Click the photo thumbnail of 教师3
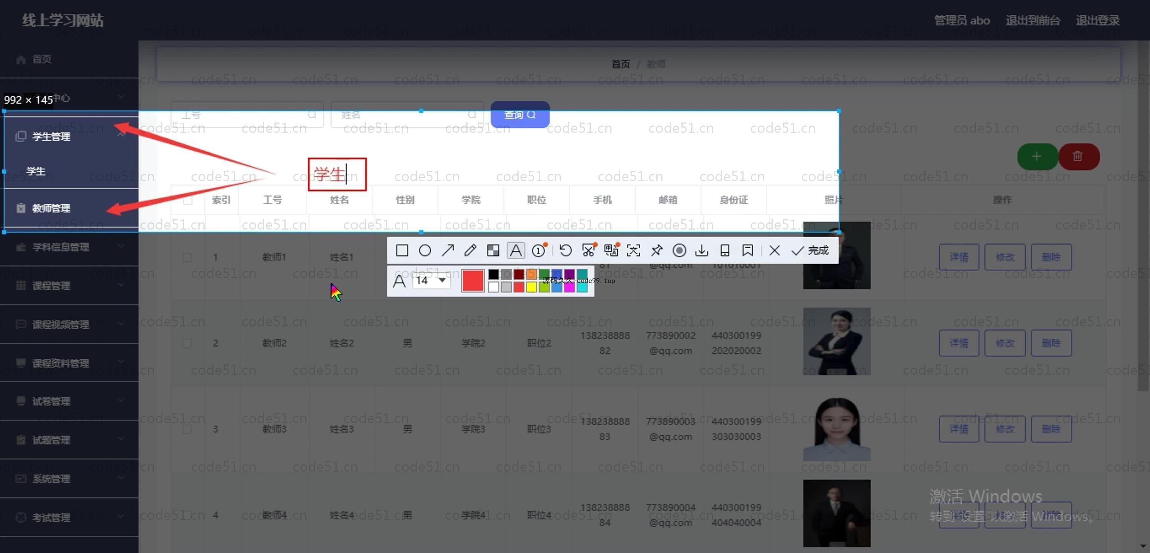The height and width of the screenshot is (553, 1150). (837, 427)
